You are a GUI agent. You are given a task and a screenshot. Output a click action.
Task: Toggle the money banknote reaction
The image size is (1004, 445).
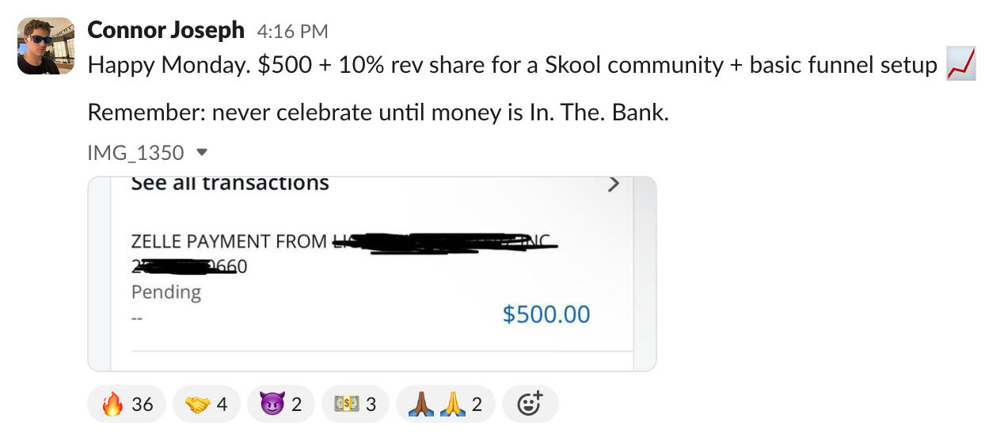click(x=355, y=405)
